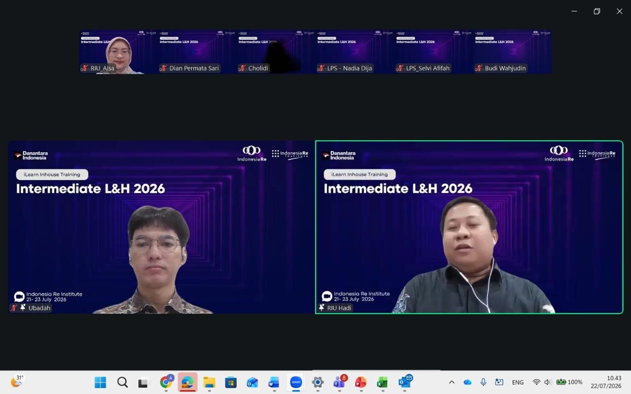Open taskbar Search
The image size is (631, 394).
(x=122, y=382)
